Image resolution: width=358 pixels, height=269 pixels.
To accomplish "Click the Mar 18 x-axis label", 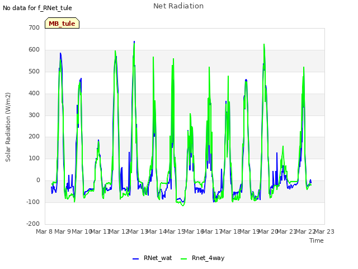I will [x=230, y=231].
